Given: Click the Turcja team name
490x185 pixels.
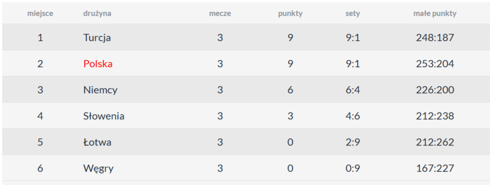Looking at the screenshot, I should (x=97, y=38).
